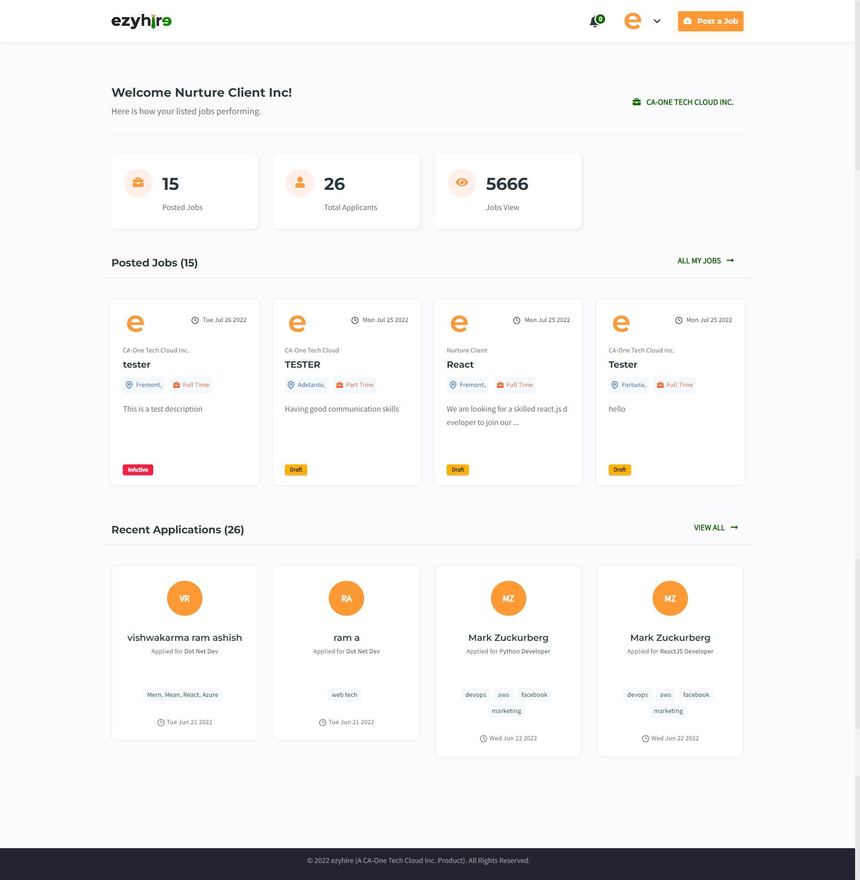The width and height of the screenshot is (860, 880).
Task: Click the CA-ONE TECH CLOUD INC. link
Action: 689,102
